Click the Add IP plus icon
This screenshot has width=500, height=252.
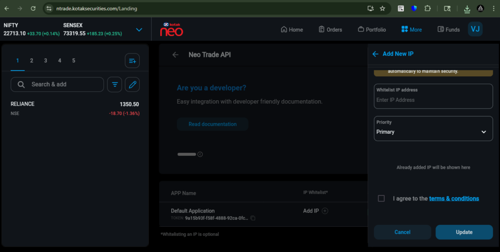(x=325, y=211)
